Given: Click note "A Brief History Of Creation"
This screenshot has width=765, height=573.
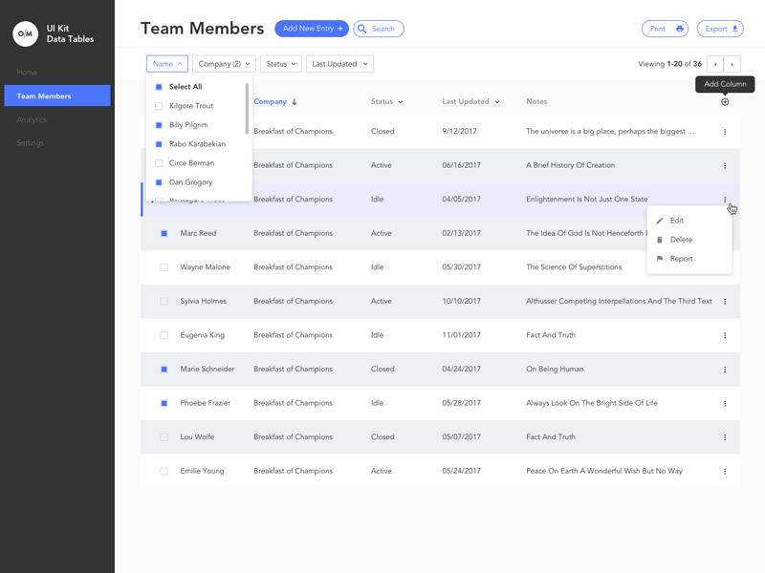Looking at the screenshot, I should 570,165.
